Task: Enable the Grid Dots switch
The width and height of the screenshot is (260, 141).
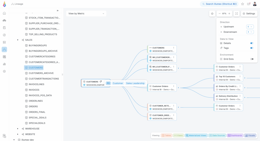Action: coord(252,59)
